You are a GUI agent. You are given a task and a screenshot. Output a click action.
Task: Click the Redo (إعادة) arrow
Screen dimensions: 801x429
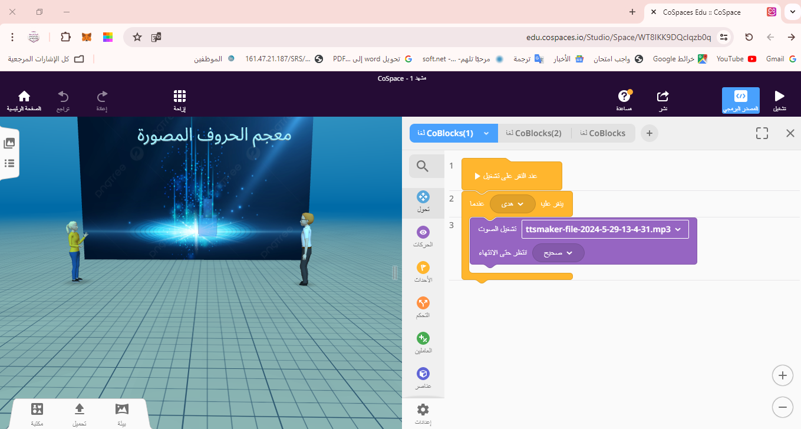(x=102, y=100)
